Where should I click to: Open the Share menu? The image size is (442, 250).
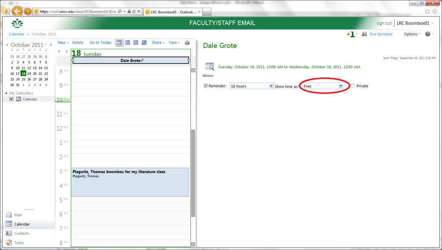[x=157, y=43]
